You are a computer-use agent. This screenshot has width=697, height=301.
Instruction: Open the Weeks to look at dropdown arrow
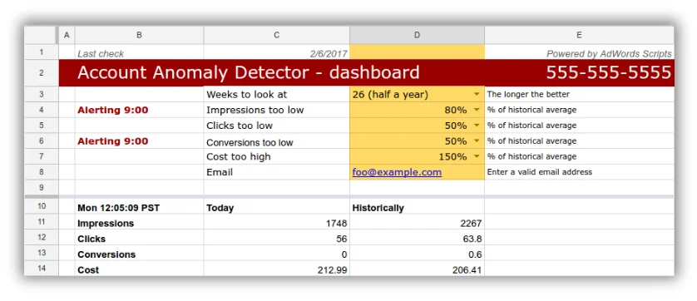pos(477,94)
